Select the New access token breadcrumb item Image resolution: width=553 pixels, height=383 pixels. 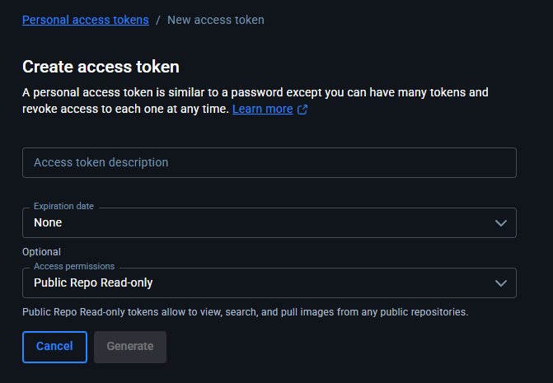(216, 19)
